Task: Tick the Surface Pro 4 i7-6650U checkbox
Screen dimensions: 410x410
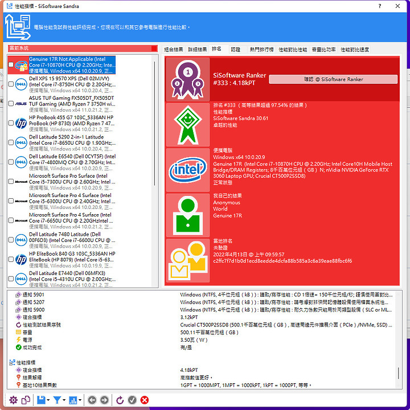Action: click(11, 220)
